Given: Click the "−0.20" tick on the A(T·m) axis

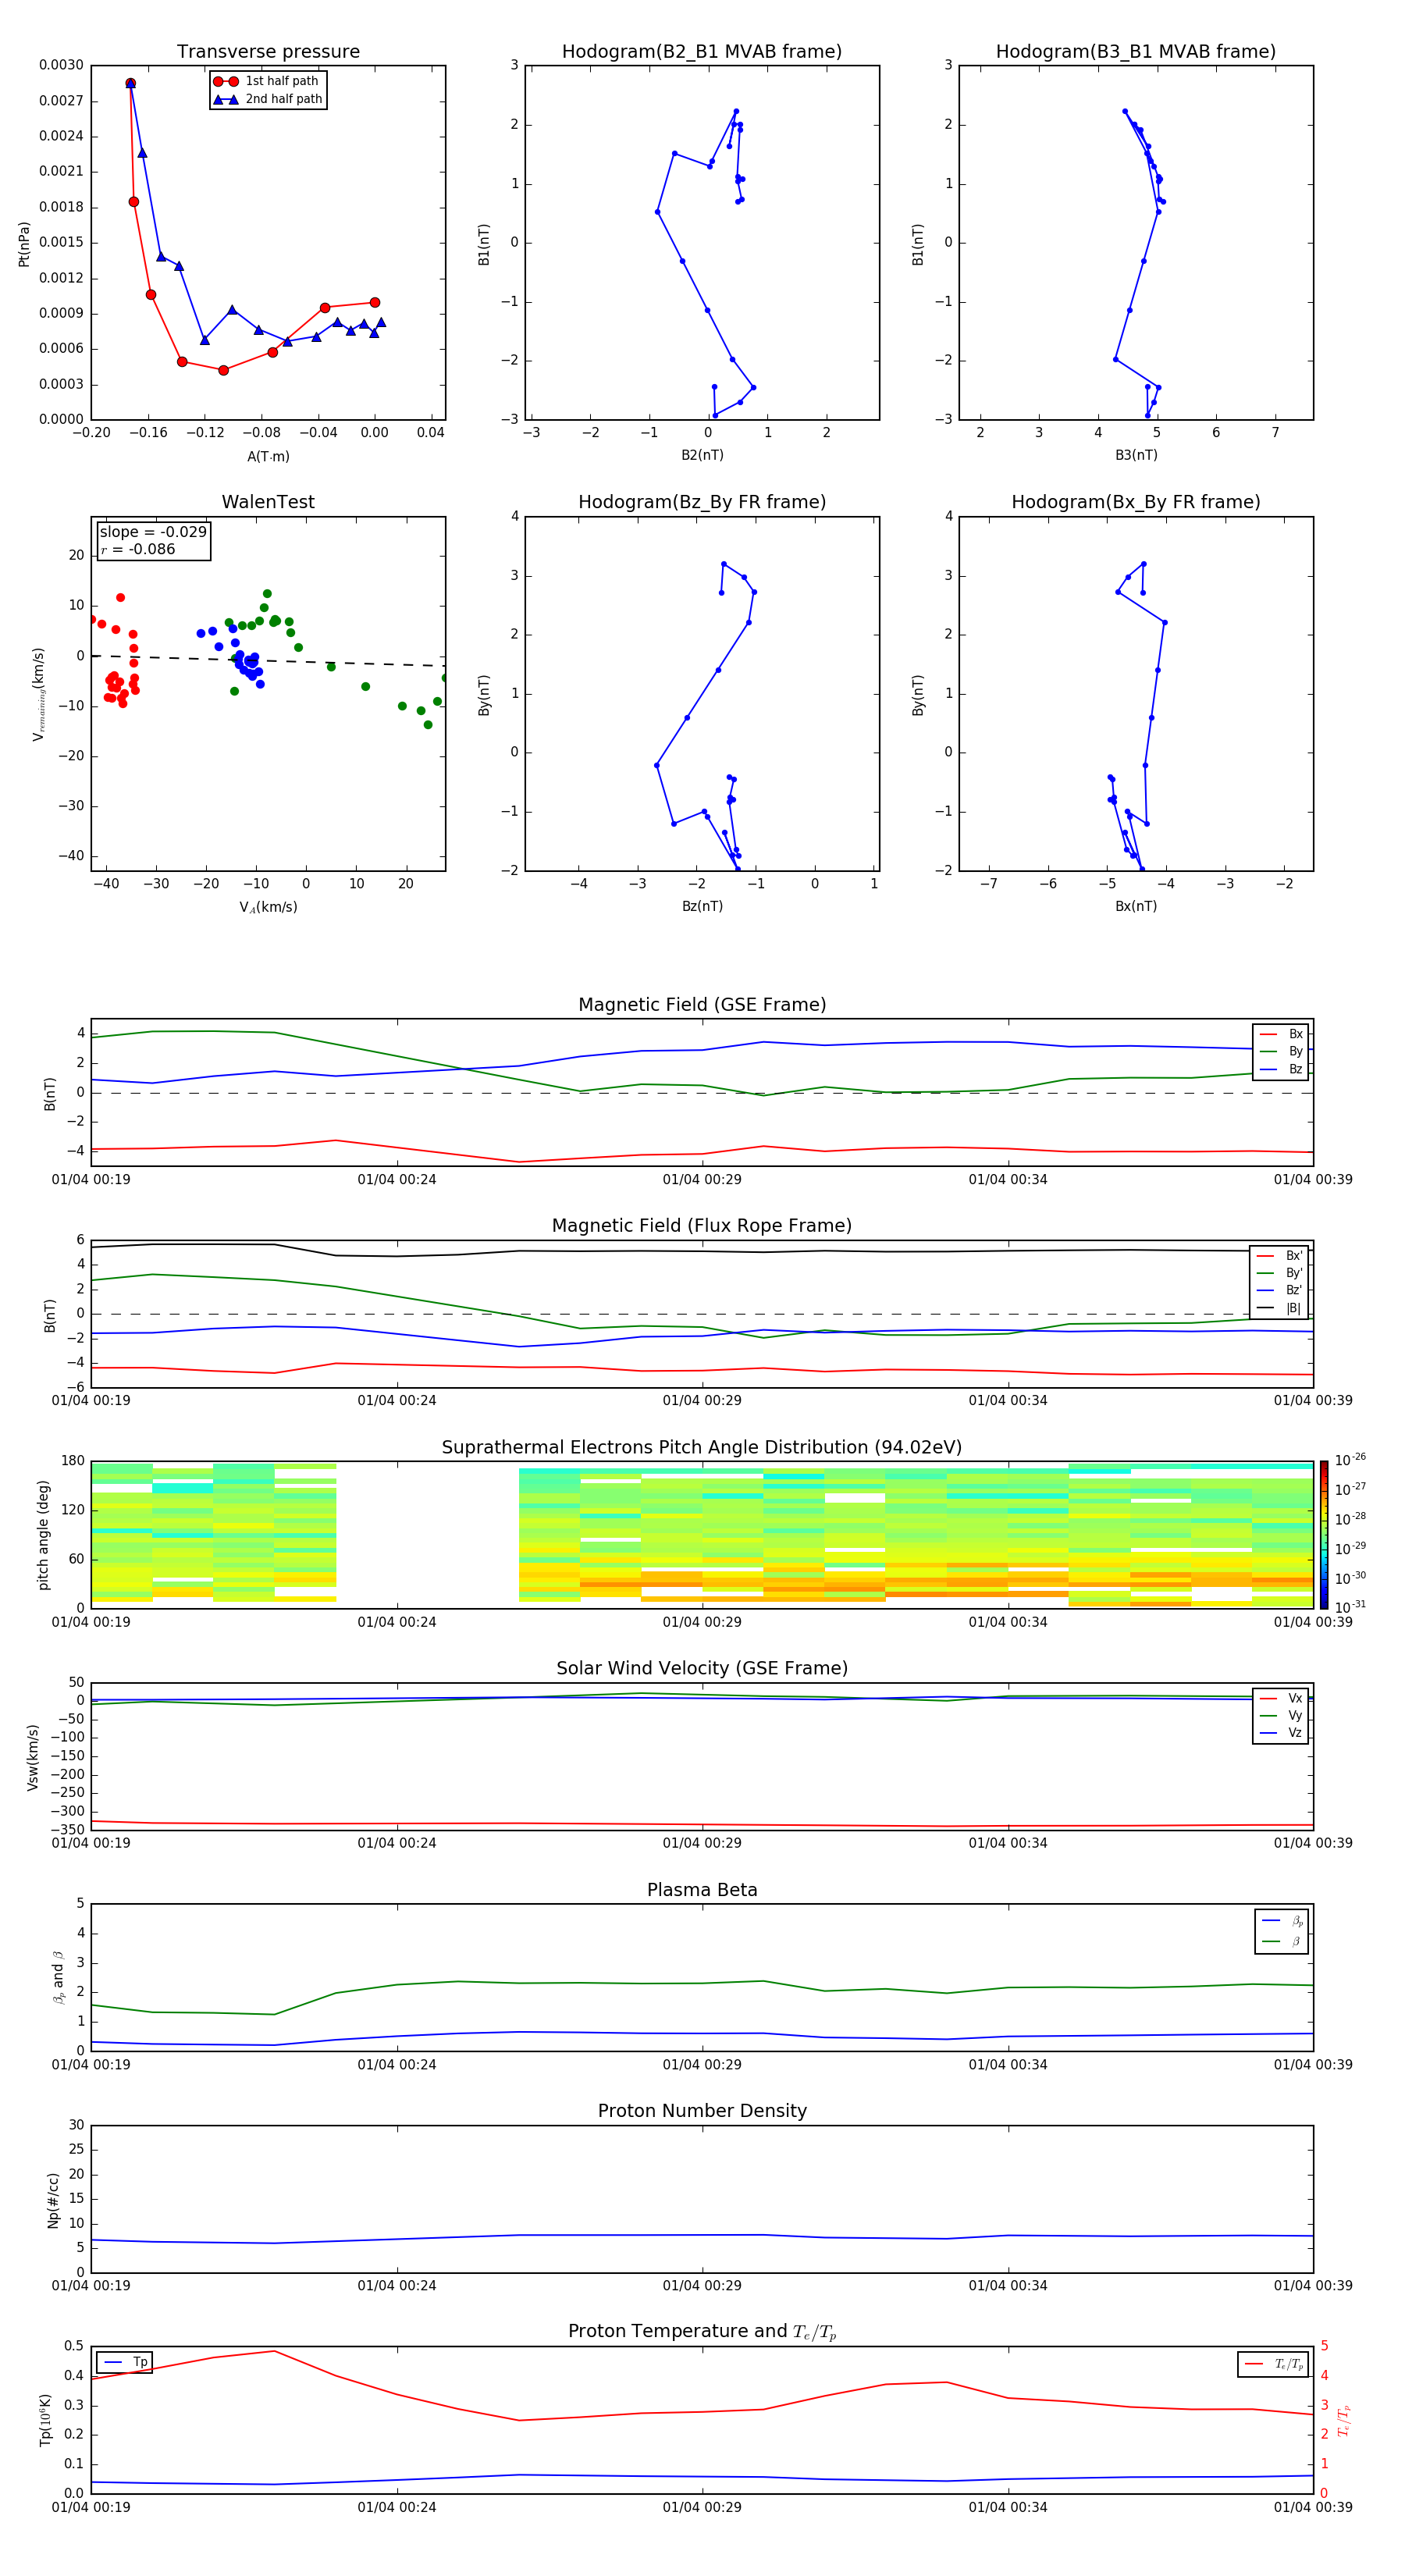Looking at the screenshot, I should pyautogui.click(x=91, y=433).
